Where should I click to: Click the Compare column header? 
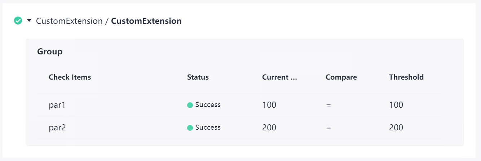(341, 77)
